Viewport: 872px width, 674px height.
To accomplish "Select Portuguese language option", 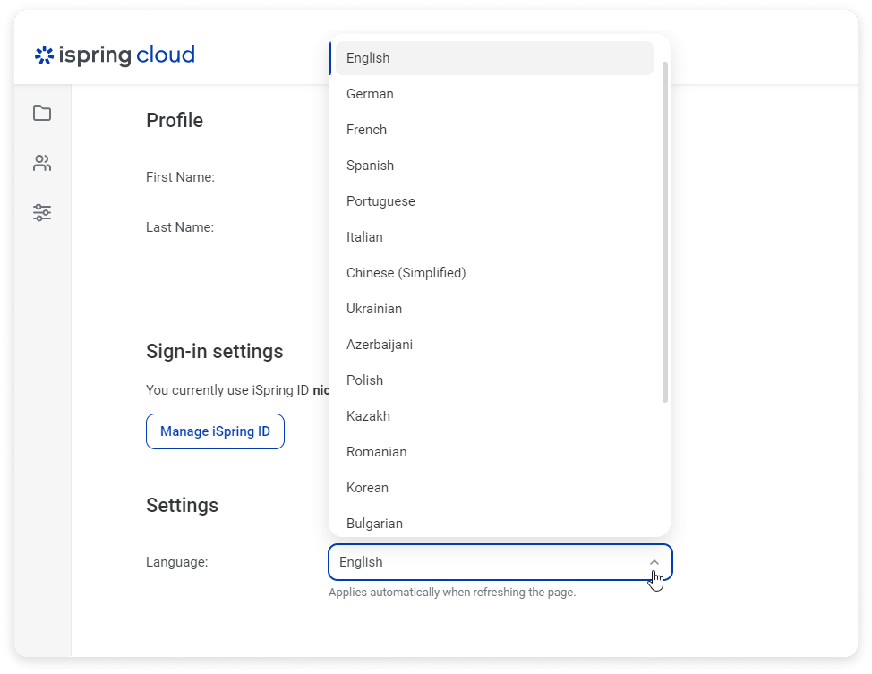I will coord(494,201).
